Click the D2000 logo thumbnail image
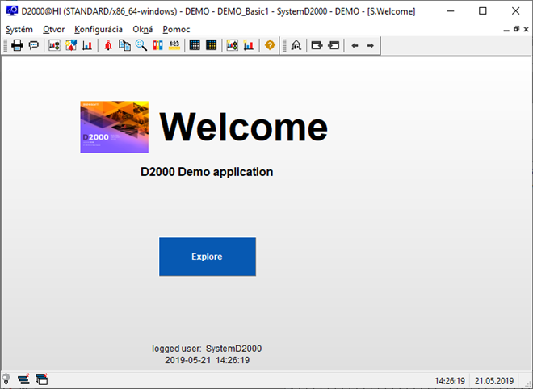This screenshot has height=389, width=533. coord(114,127)
